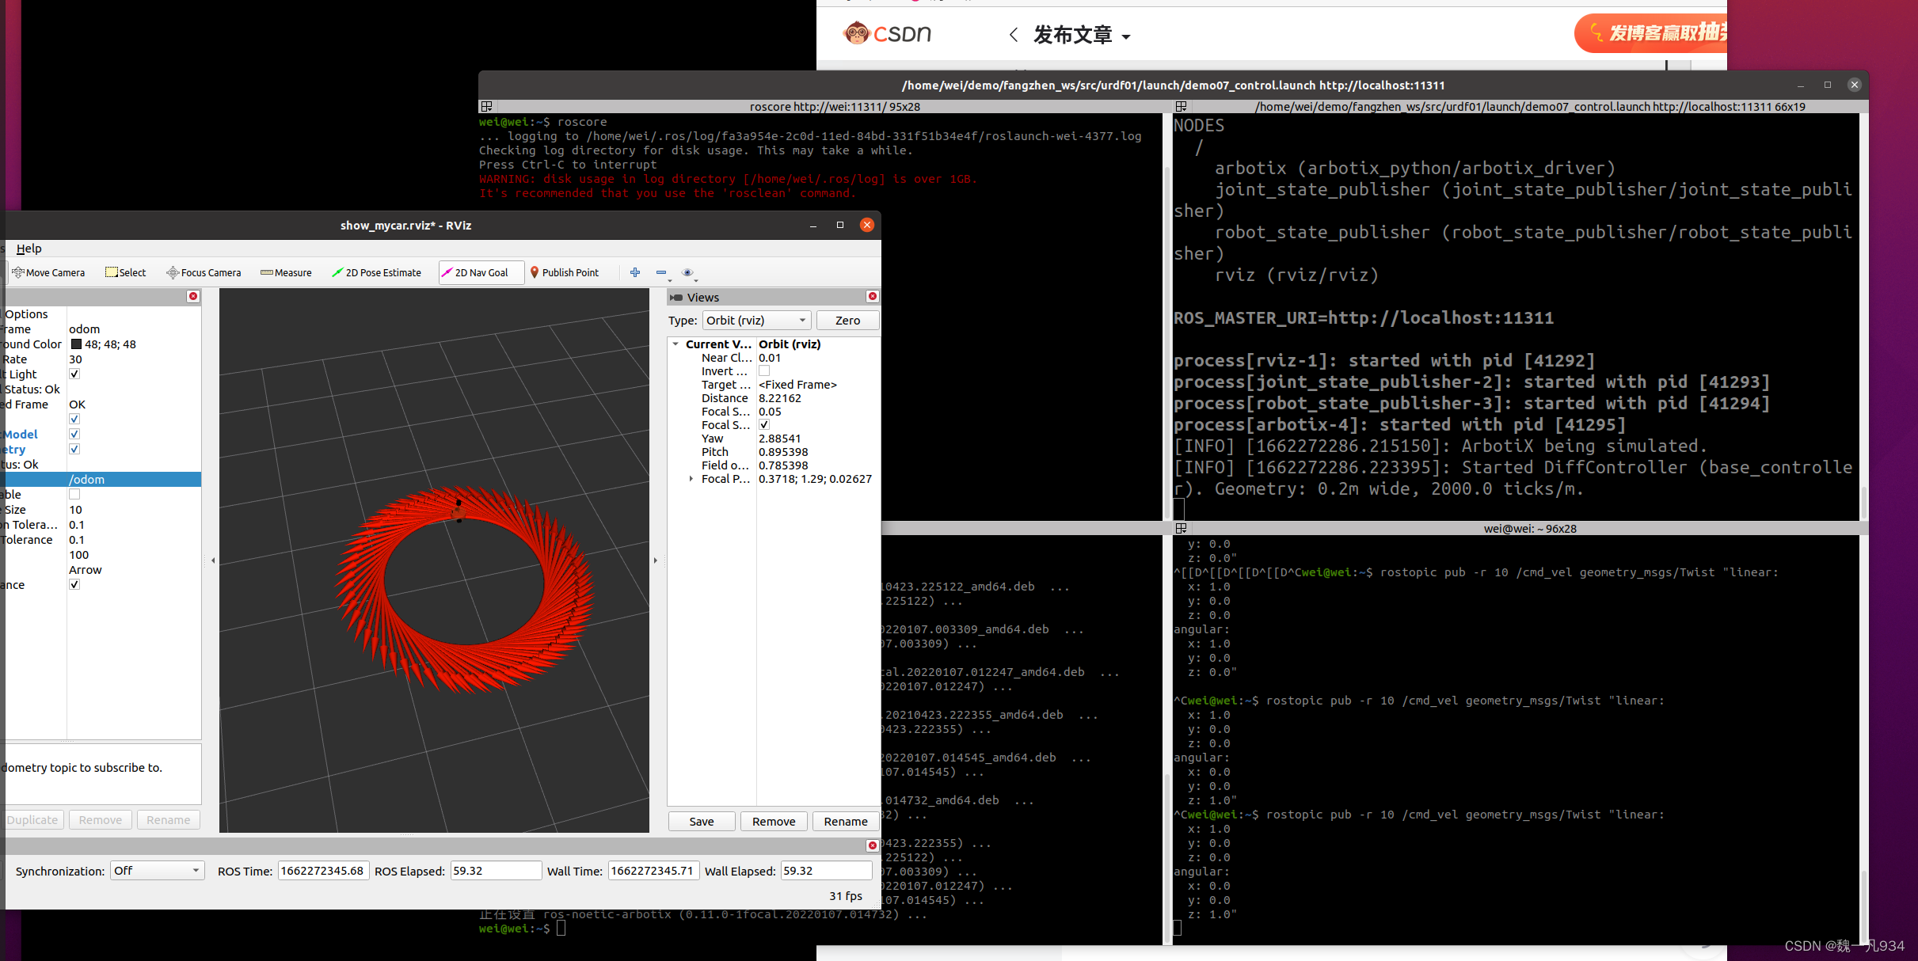Click the Frame Rate value 30

(75, 359)
